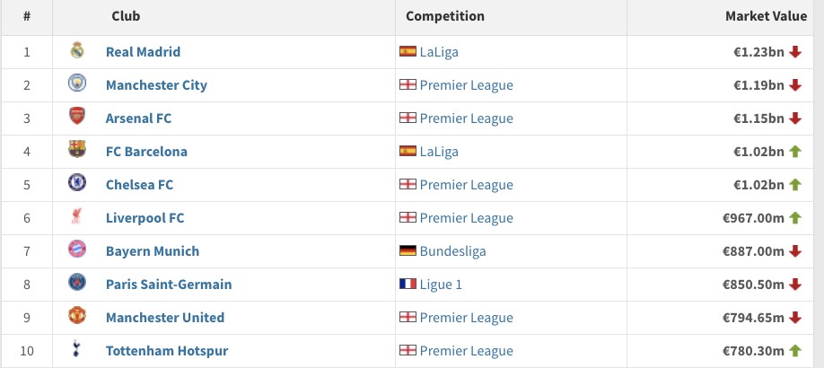
Task: Click the Manchester City club crest
Action: tap(76, 84)
